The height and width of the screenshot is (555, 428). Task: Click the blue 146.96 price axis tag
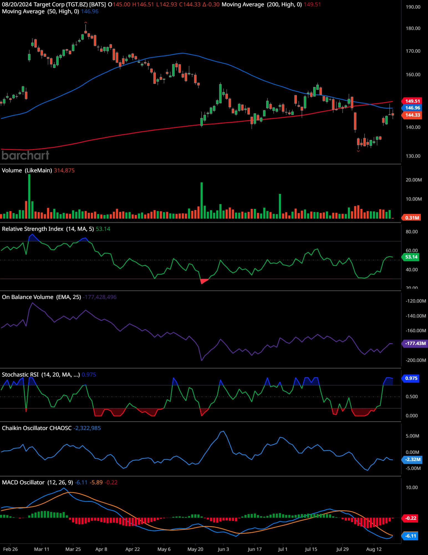click(412, 108)
